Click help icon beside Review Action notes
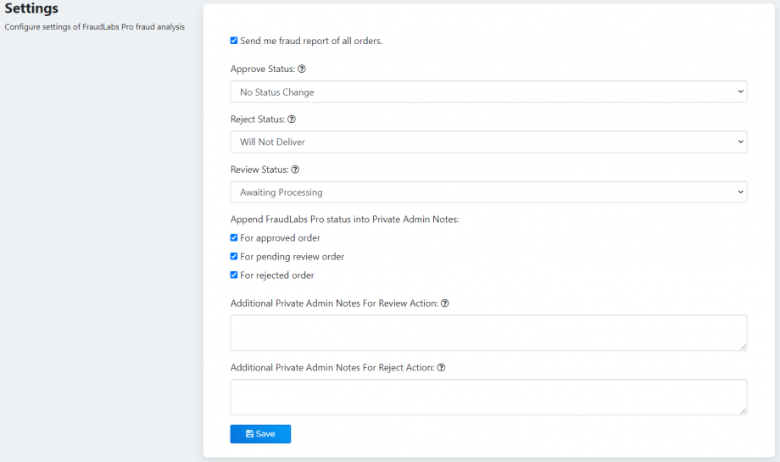Screen dimensions: 780x462 click(445, 303)
